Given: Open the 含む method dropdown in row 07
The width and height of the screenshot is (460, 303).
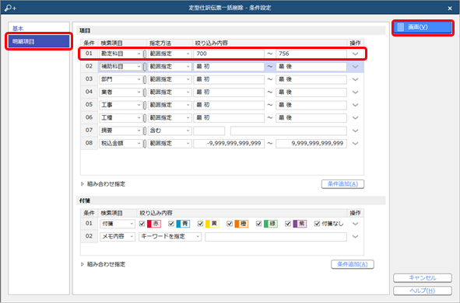Looking at the screenshot, I should click(x=170, y=131).
